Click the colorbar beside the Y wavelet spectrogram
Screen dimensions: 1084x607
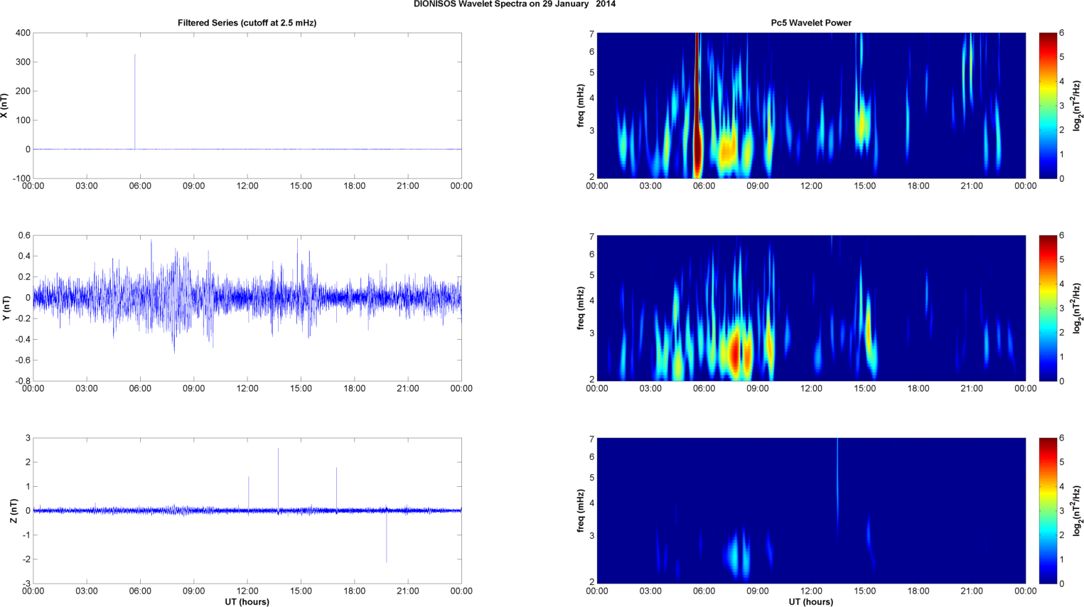click(1048, 308)
